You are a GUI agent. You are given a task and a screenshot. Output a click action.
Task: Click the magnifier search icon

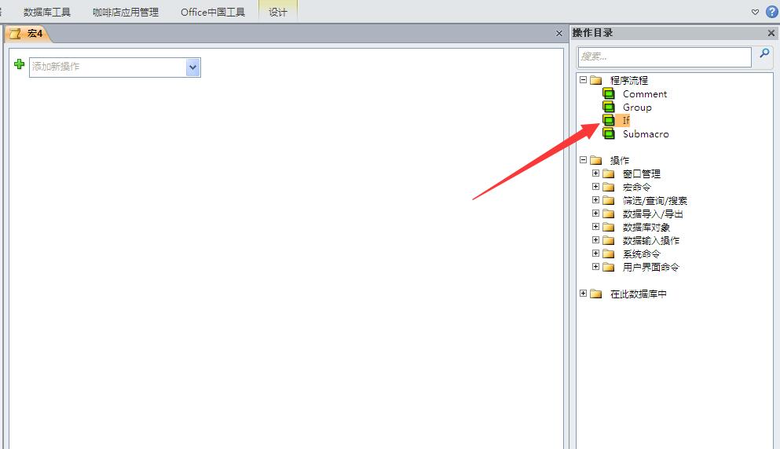coord(764,53)
